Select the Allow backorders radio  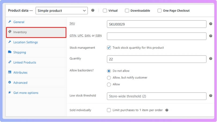[x=109, y=84]
